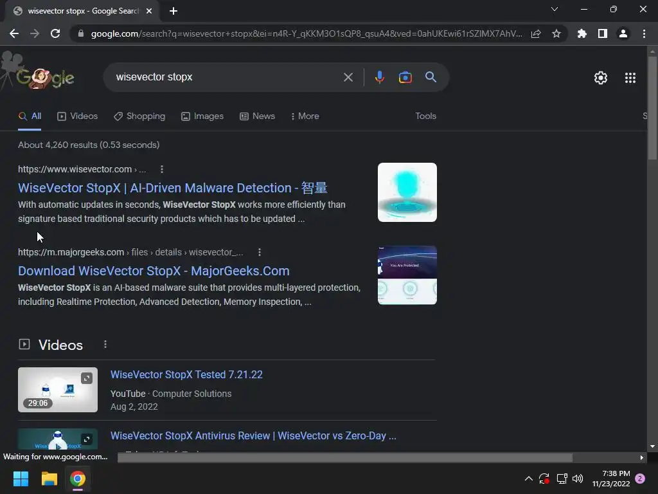Open options menu for the majorgeeks.com result
The height and width of the screenshot is (494, 658).
tap(260, 252)
